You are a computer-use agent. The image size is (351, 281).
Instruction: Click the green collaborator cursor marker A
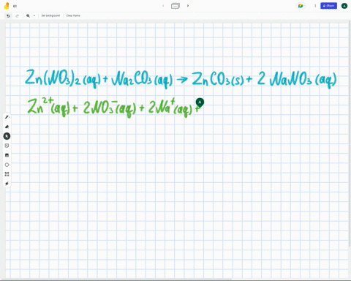[x=200, y=102]
